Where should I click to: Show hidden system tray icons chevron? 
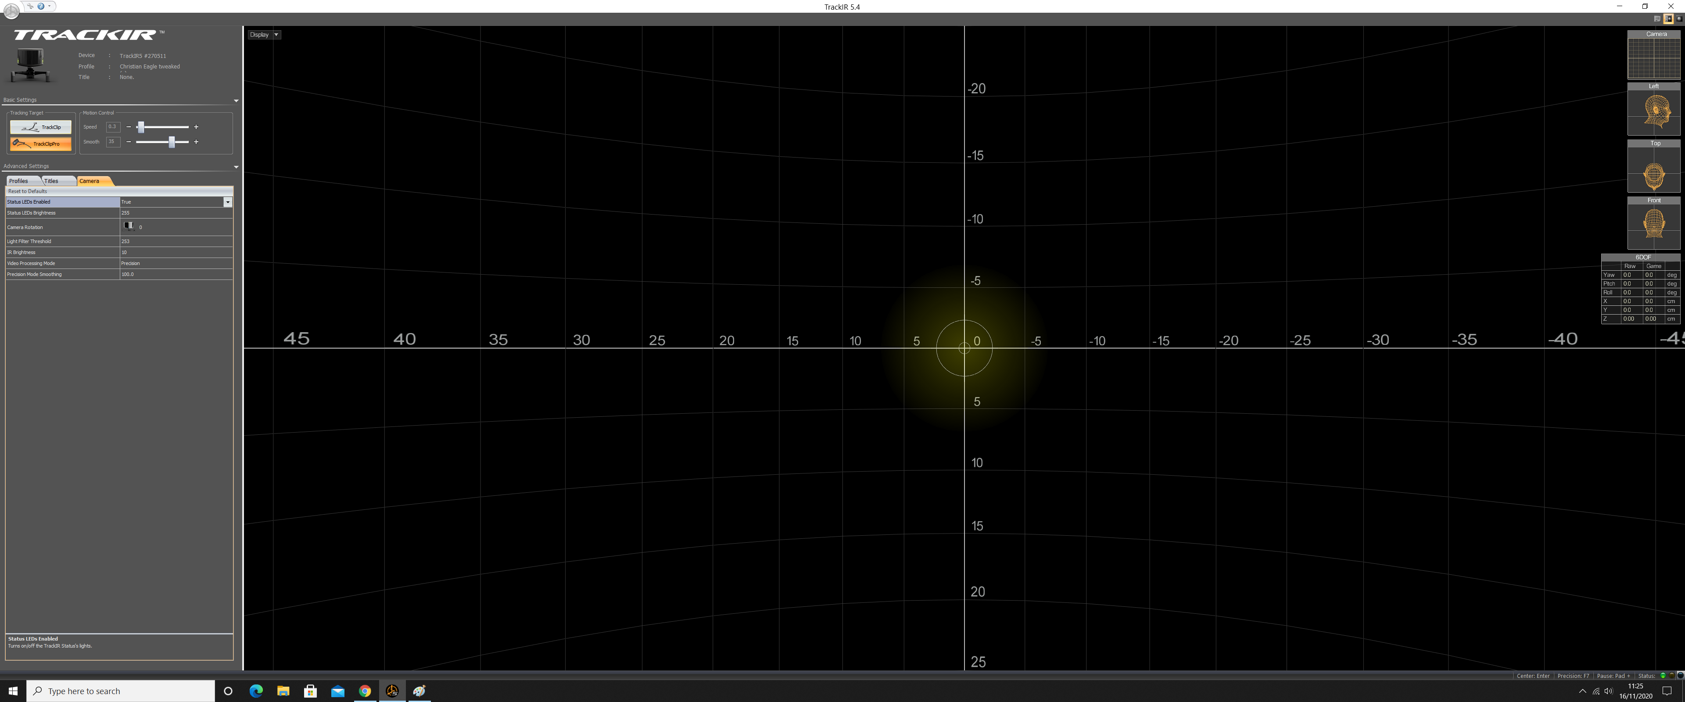pyautogui.click(x=1582, y=691)
